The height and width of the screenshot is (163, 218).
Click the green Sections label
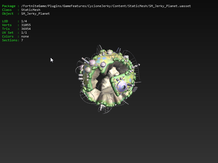click(x=10, y=40)
